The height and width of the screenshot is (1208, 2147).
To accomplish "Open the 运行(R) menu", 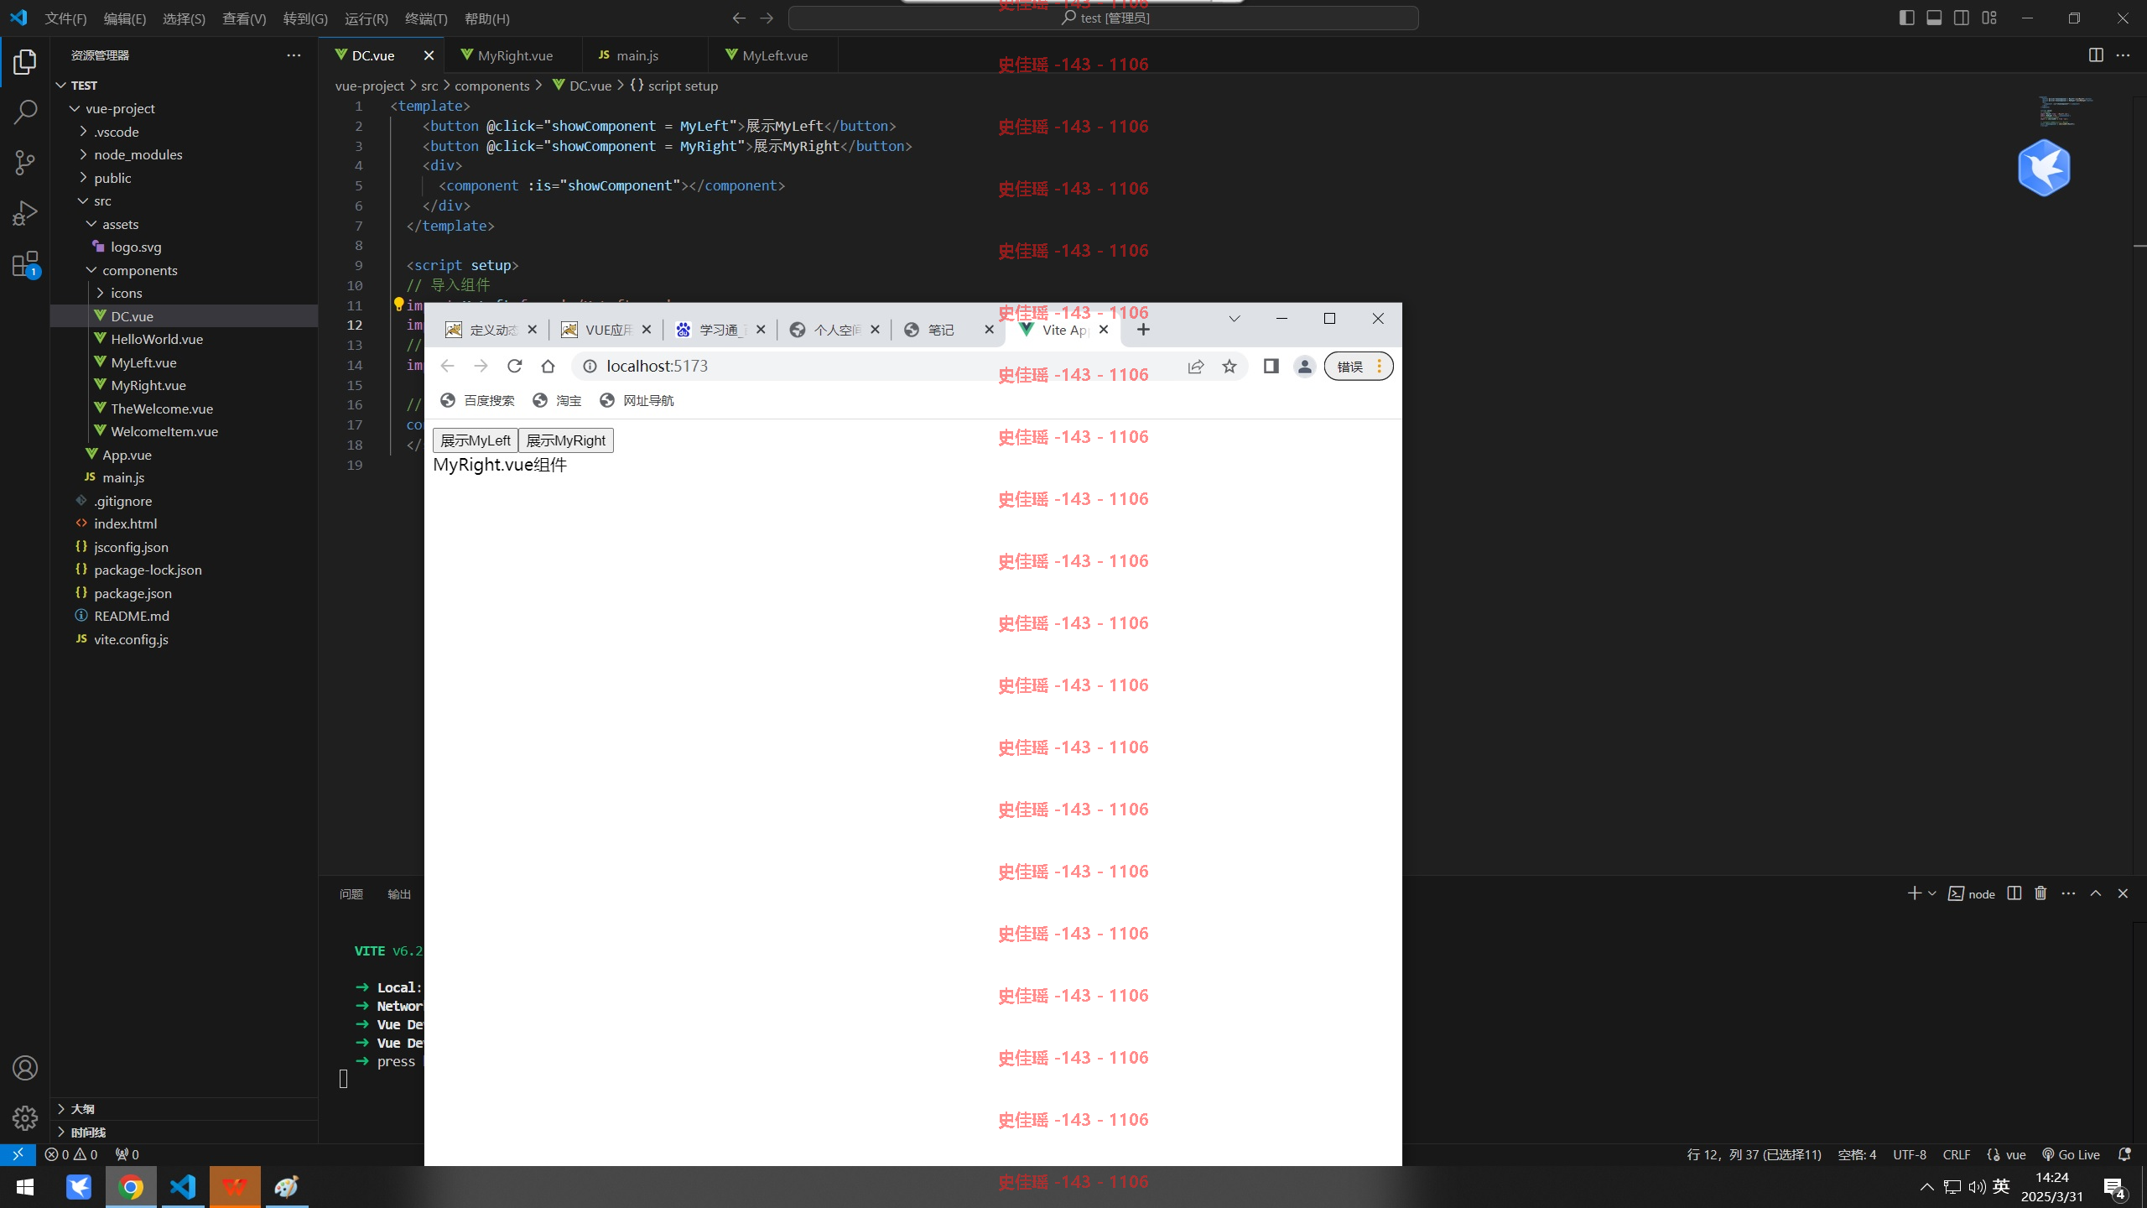I will point(366,18).
